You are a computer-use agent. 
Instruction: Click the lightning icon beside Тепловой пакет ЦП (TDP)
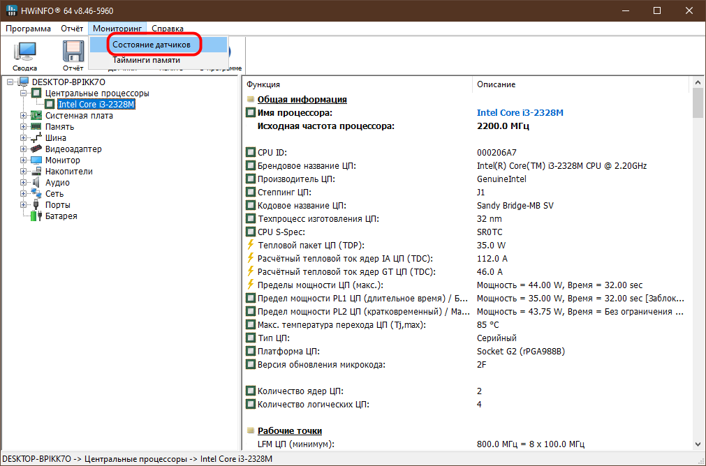[251, 245]
